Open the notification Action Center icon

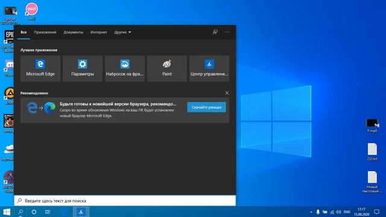click(x=376, y=212)
